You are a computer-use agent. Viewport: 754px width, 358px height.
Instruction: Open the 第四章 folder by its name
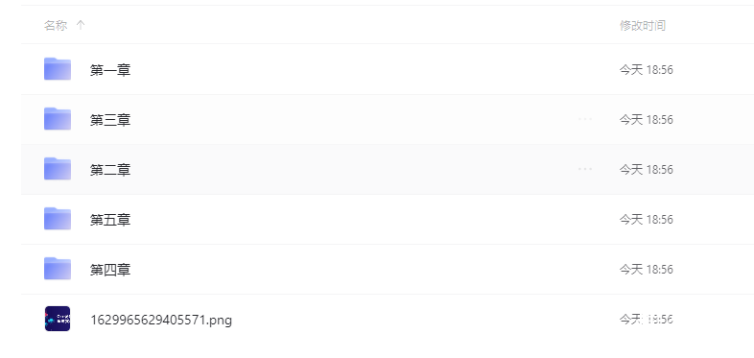(x=110, y=271)
